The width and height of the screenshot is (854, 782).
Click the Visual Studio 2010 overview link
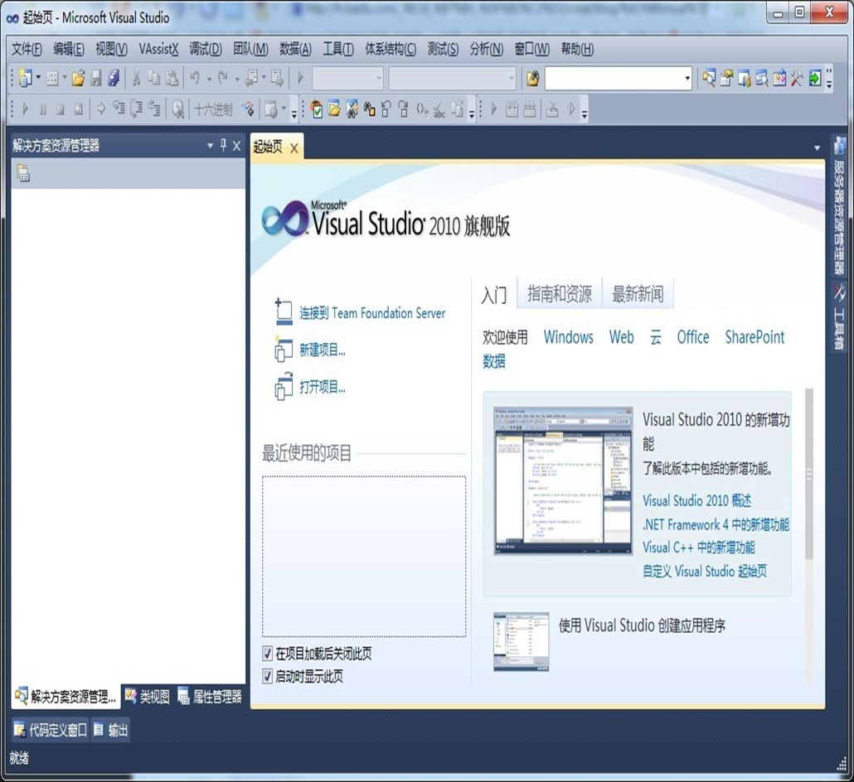tap(696, 500)
